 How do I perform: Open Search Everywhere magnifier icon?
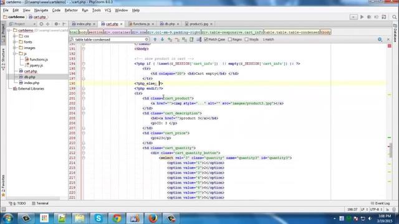(x=395, y=17)
